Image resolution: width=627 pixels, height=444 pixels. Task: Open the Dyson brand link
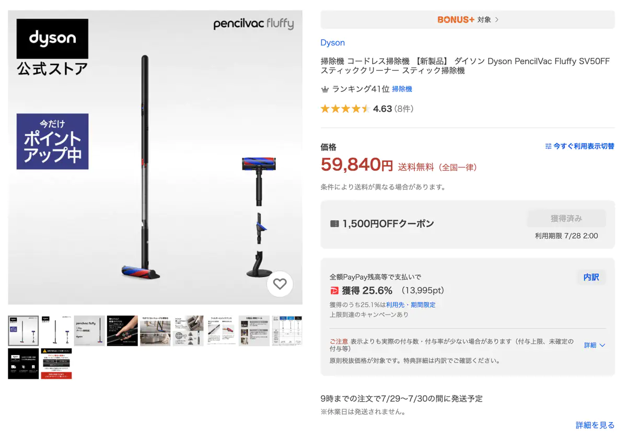333,43
